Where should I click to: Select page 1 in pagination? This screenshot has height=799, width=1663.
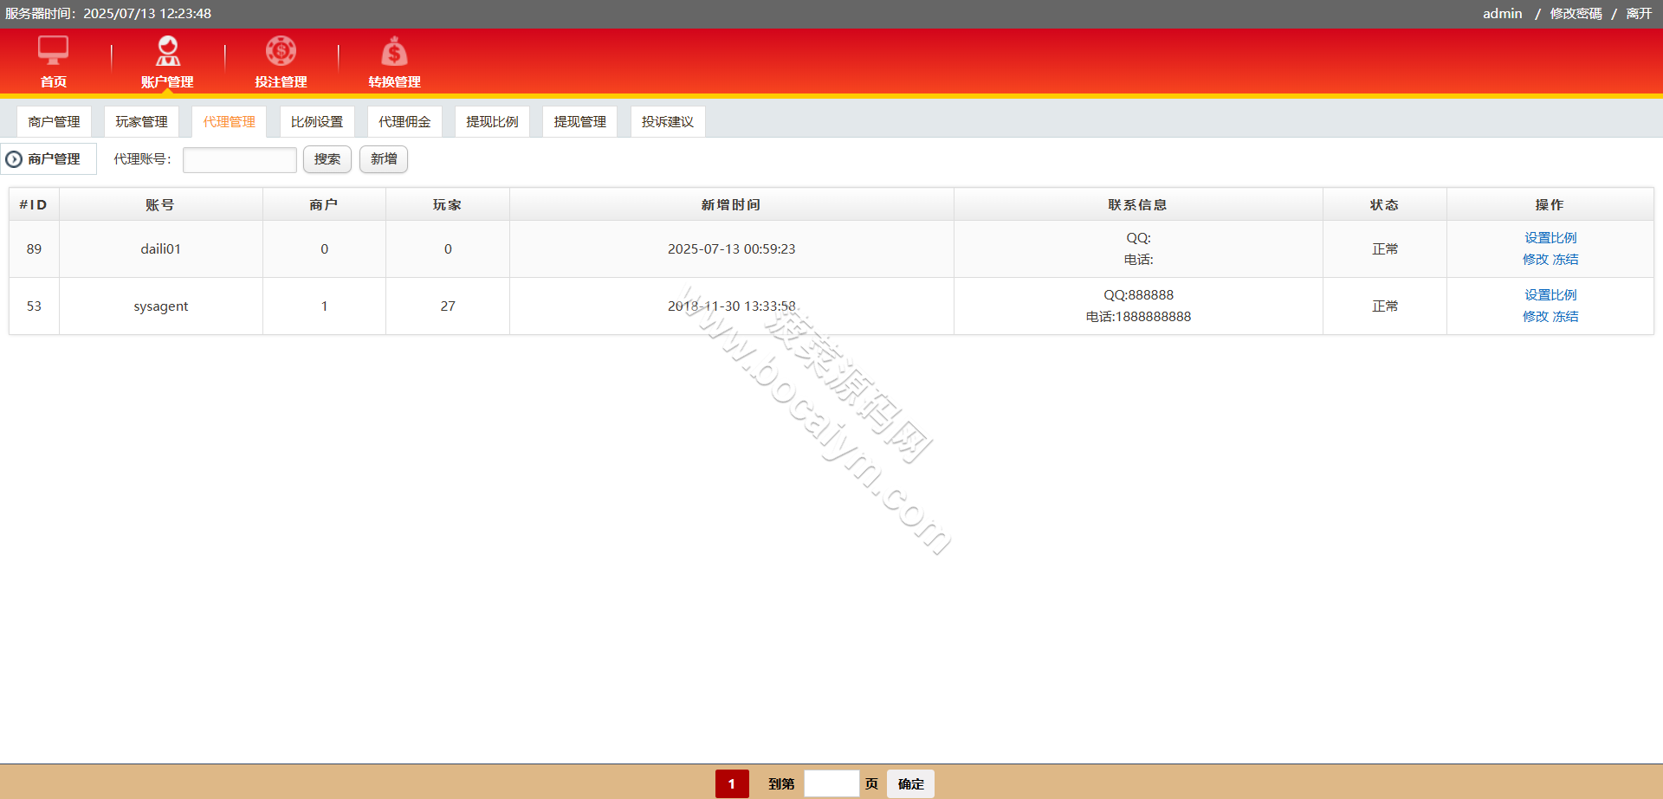click(x=732, y=783)
